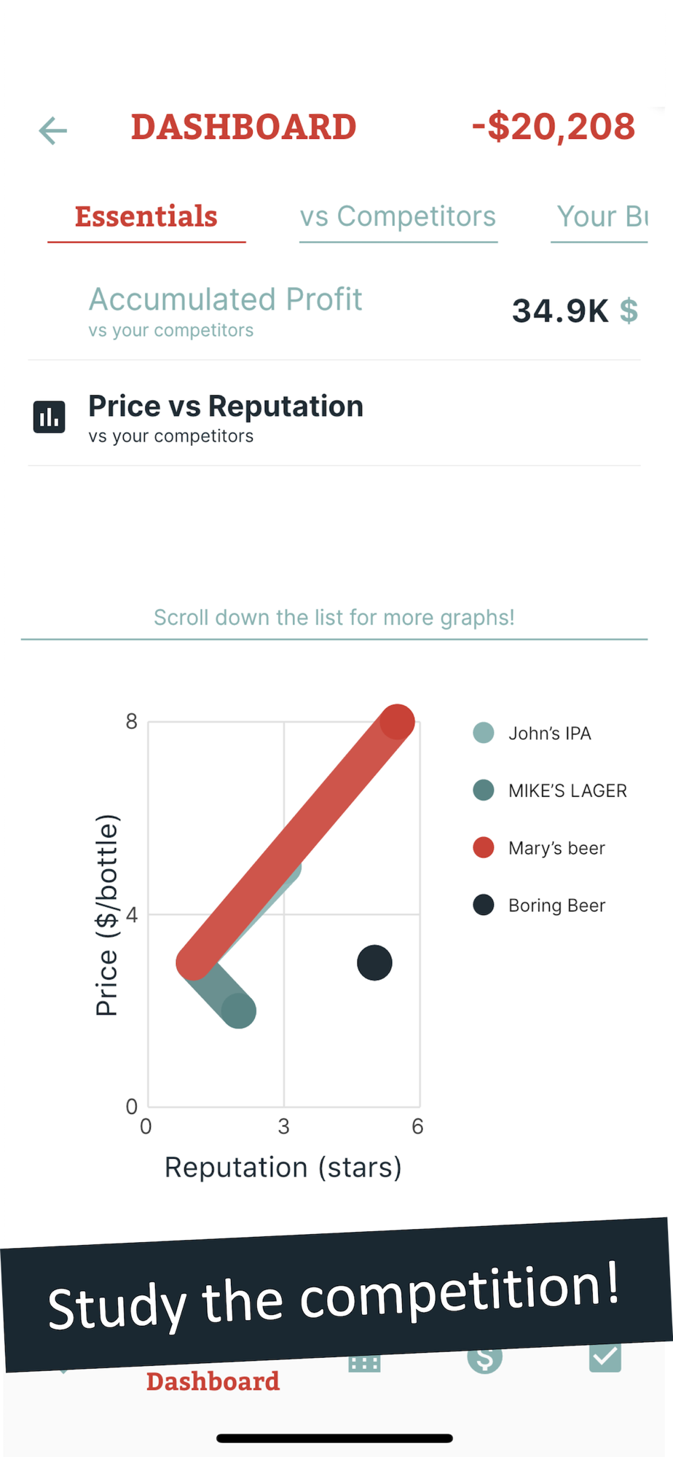Toggle John's IPA legend marker

coord(484,733)
